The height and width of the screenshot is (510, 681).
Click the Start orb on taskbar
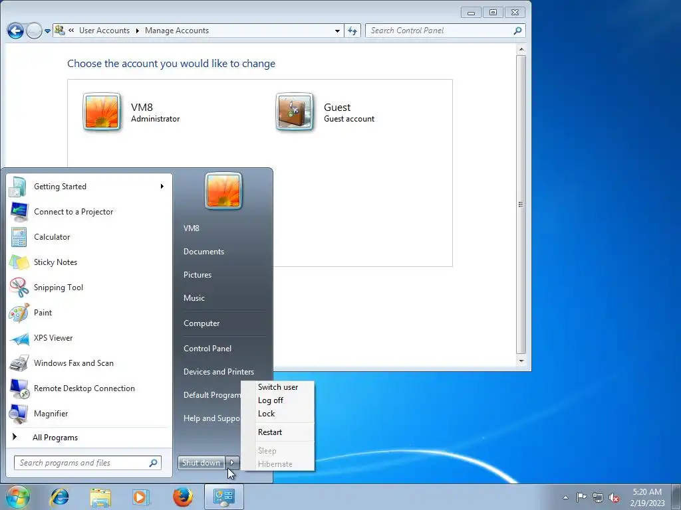[x=18, y=497]
